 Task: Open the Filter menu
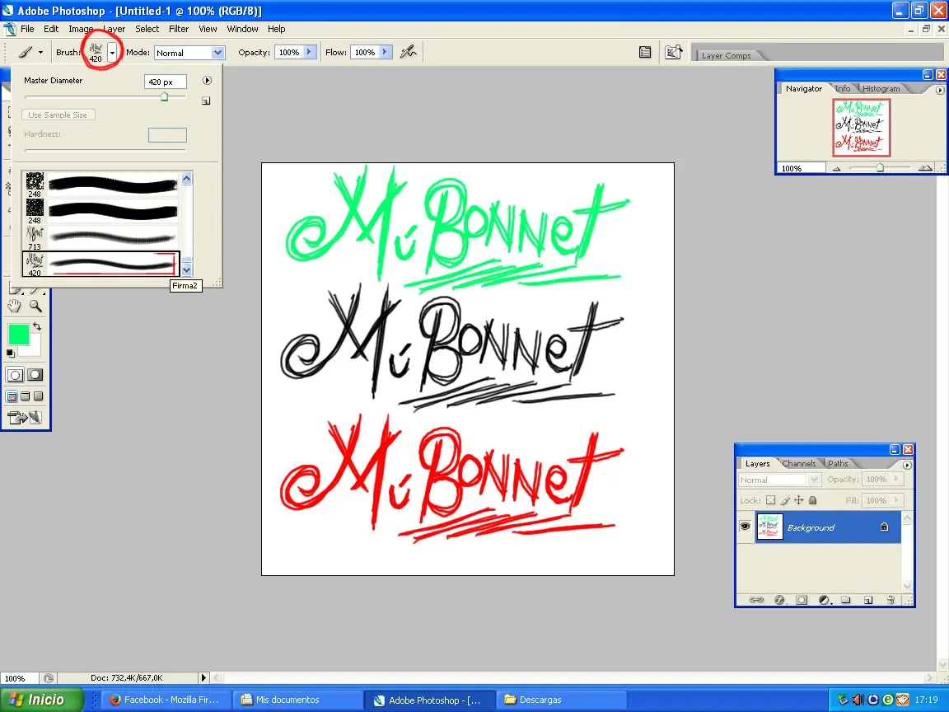click(179, 29)
